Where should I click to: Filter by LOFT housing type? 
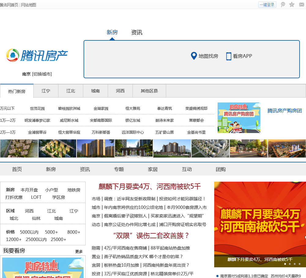36,197
